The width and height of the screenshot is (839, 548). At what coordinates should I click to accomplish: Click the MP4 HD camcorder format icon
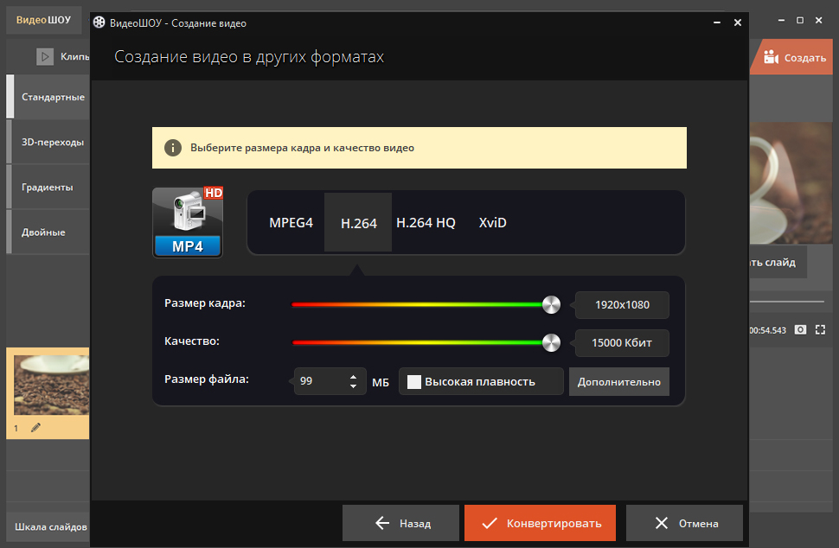188,222
